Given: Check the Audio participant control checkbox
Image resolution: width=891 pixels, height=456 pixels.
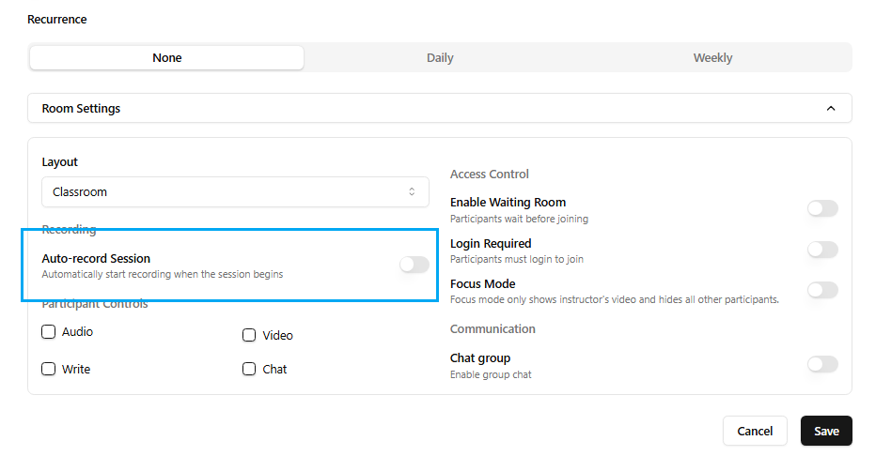Looking at the screenshot, I should (49, 332).
